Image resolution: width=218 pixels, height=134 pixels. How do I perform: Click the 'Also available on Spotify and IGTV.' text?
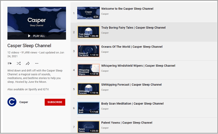[28, 89]
